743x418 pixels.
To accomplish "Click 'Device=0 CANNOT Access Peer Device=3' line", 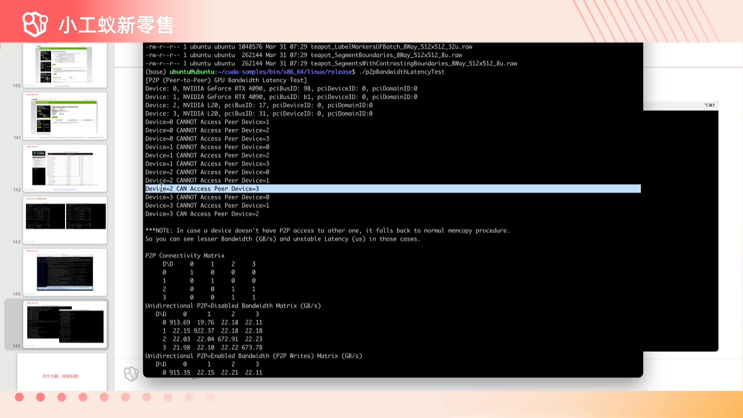I will (207, 139).
